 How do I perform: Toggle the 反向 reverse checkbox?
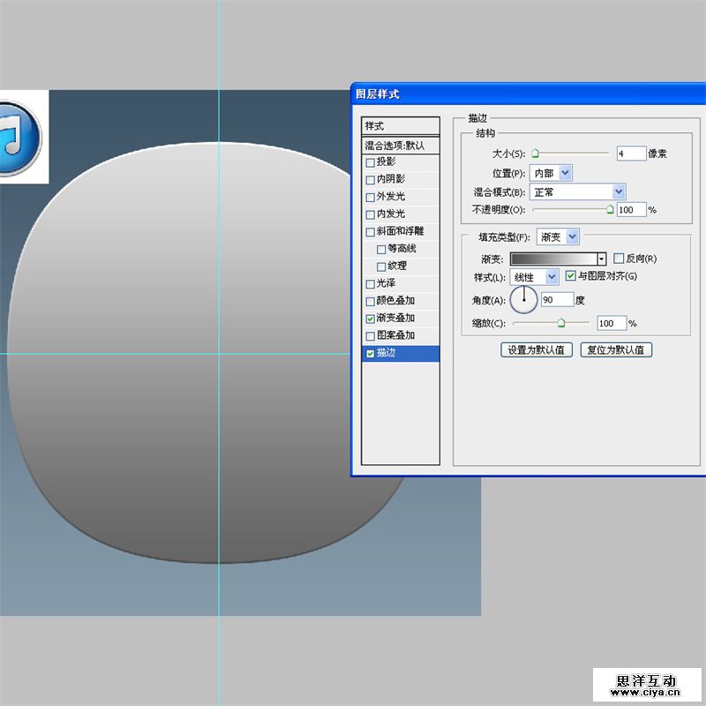click(x=618, y=259)
